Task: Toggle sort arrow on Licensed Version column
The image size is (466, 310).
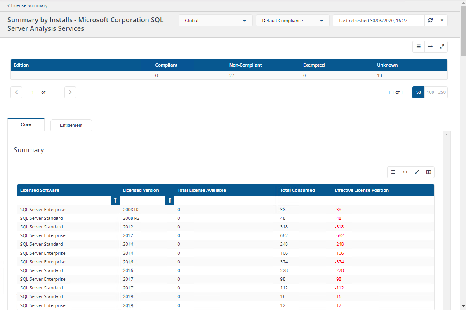Action: pyautogui.click(x=169, y=200)
